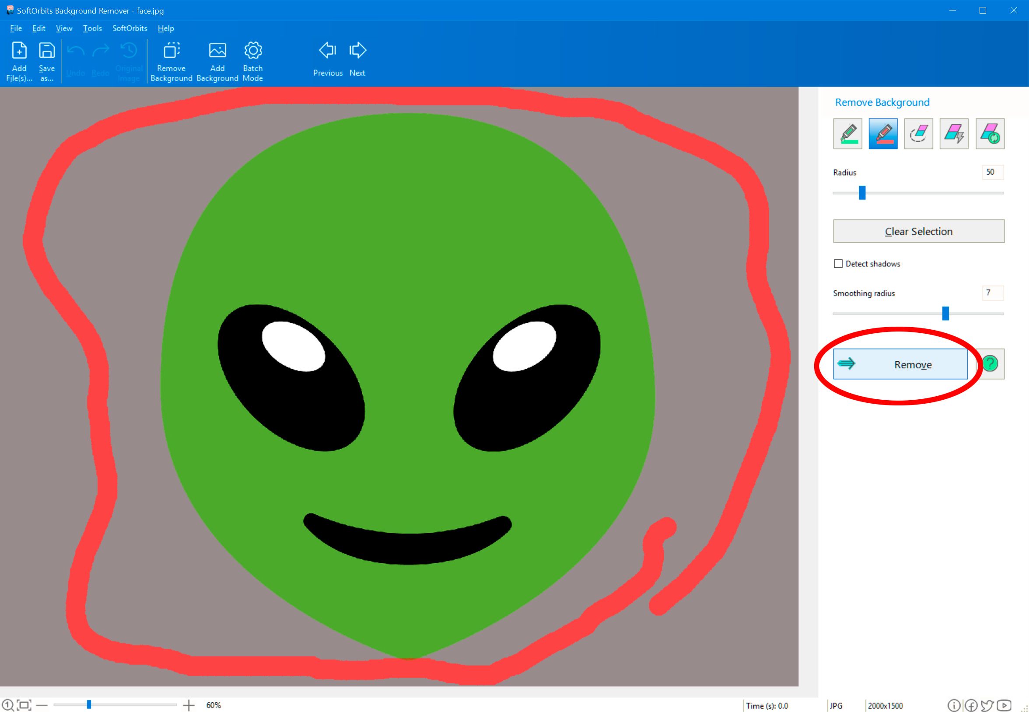Open the File menu
This screenshot has width=1029, height=712.
click(16, 28)
